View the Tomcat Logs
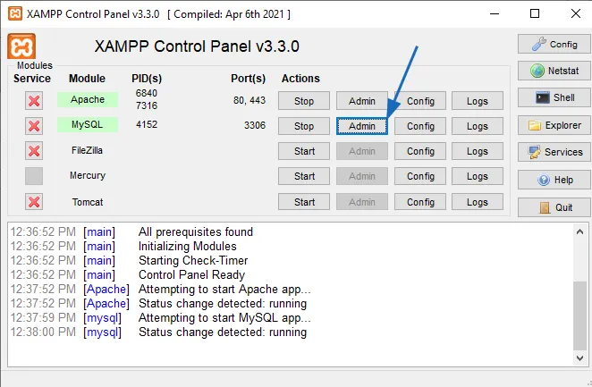Viewport: 592px width, 387px height. (x=478, y=202)
